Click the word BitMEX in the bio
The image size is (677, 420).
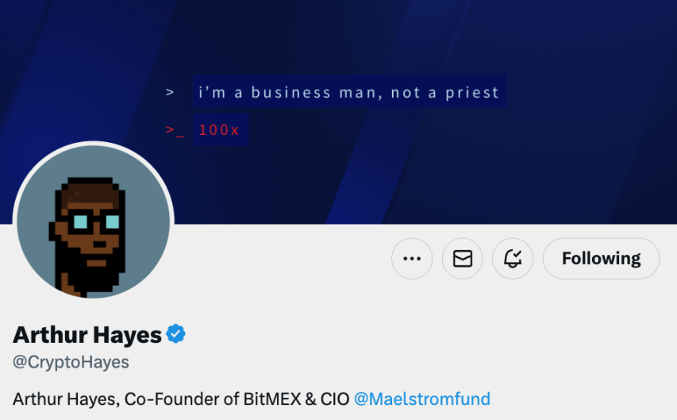(272, 399)
